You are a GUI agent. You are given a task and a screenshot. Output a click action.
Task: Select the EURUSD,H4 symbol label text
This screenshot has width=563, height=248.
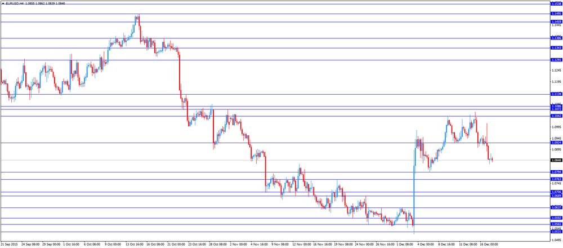pos(15,3)
